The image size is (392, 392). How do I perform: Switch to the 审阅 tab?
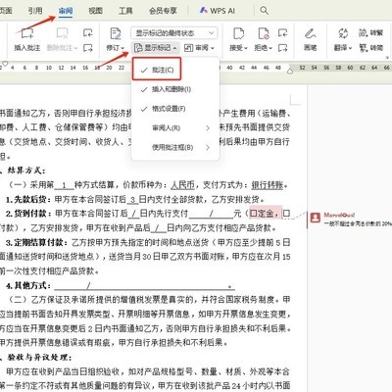pyautogui.click(x=66, y=11)
